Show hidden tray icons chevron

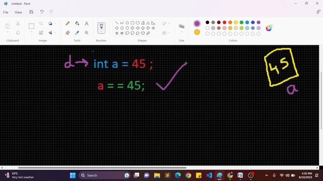coord(266,175)
